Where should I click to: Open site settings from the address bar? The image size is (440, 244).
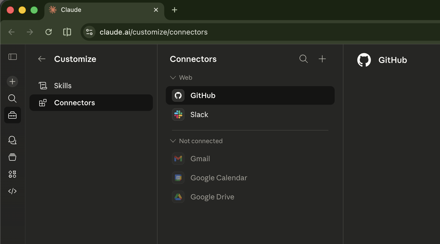89,32
